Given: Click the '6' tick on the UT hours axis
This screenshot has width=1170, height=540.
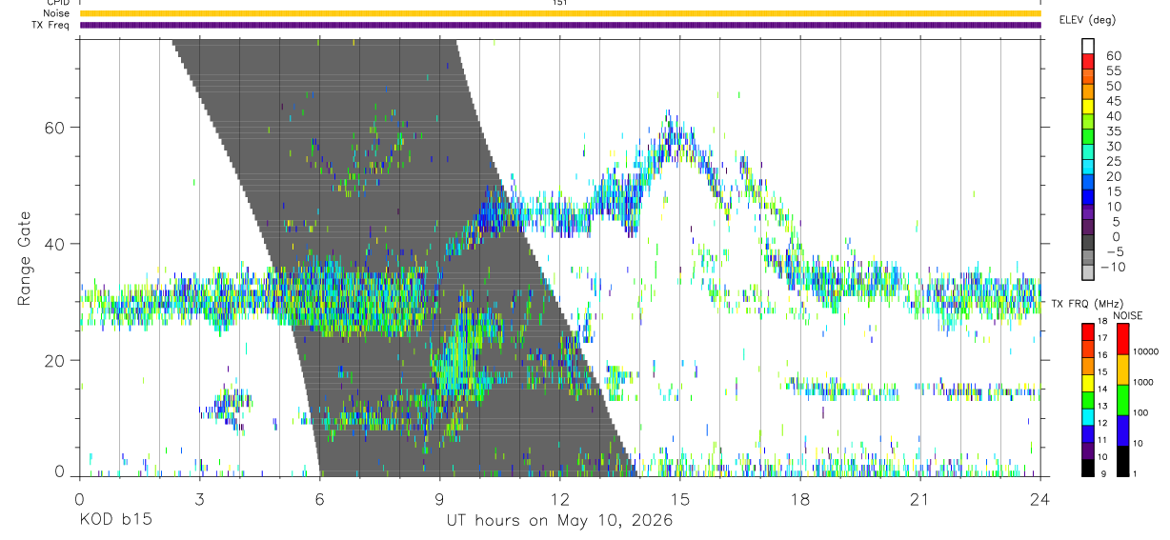Looking at the screenshot, I should [319, 498].
